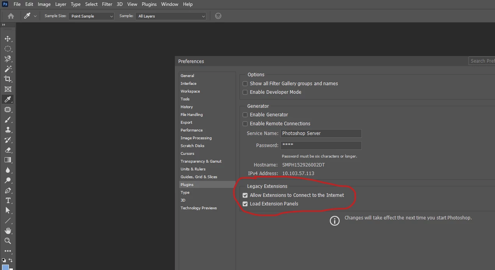Image resolution: width=495 pixels, height=270 pixels.
Task: Select the Horizontal Type tool
Action: 7,200
